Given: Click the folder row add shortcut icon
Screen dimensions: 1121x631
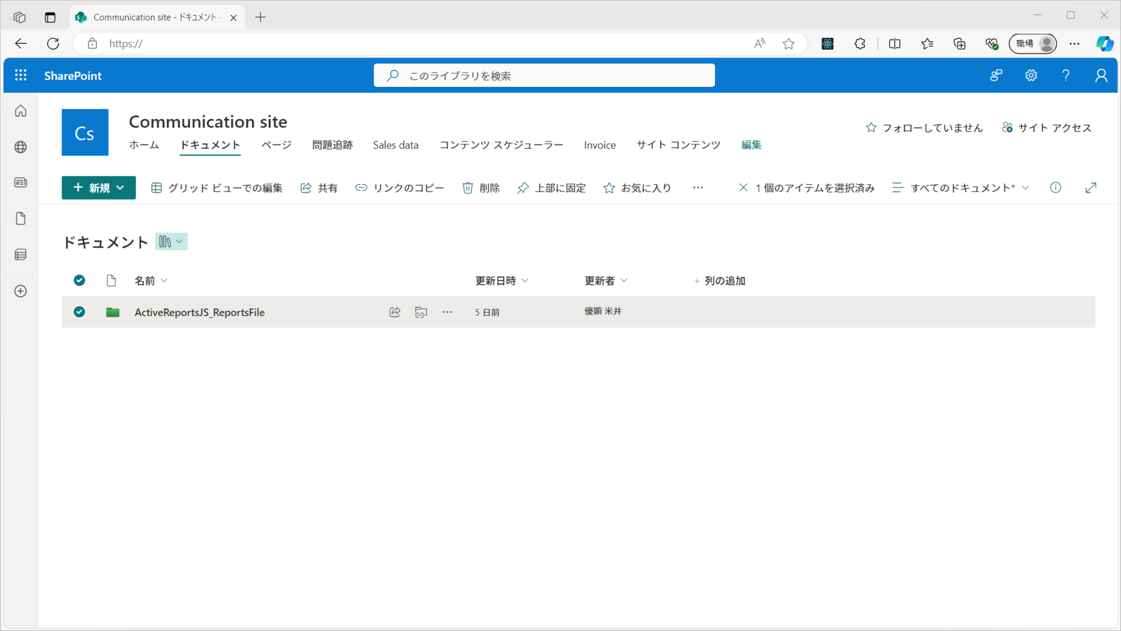Looking at the screenshot, I should click(x=421, y=312).
